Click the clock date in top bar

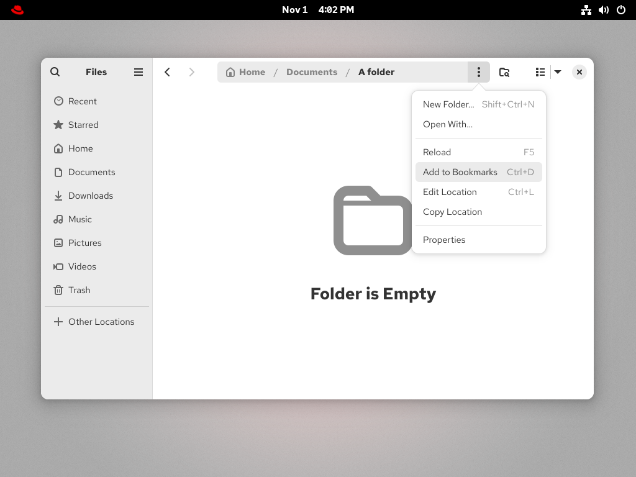pos(318,10)
